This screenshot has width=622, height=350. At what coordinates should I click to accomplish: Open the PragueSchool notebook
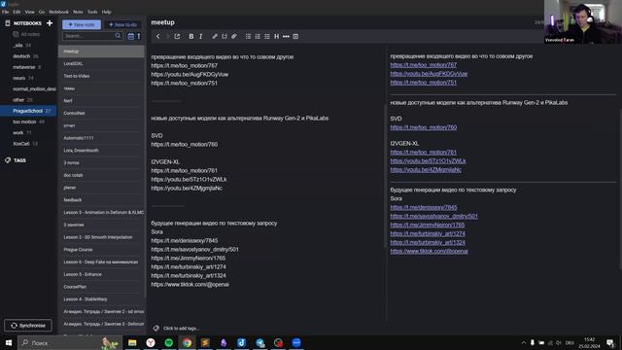[28, 111]
